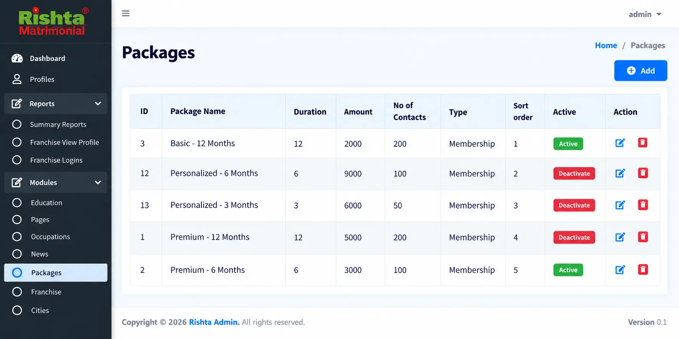
Task: Delete the Basic - 12 Months package
Action: click(643, 143)
